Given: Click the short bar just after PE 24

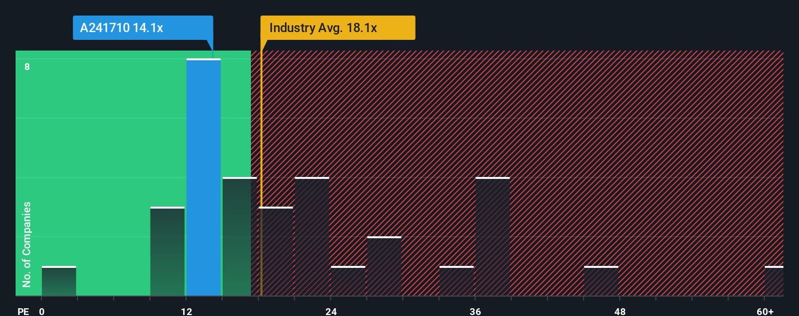Looking at the screenshot, I should [x=348, y=281].
